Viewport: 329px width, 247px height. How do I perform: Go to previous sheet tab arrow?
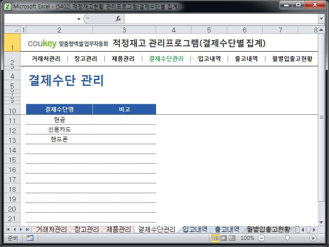(15, 230)
